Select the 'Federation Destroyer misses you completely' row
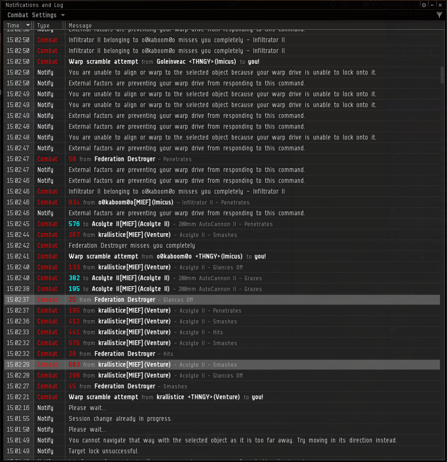The image size is (447, 462). point(222,246)
